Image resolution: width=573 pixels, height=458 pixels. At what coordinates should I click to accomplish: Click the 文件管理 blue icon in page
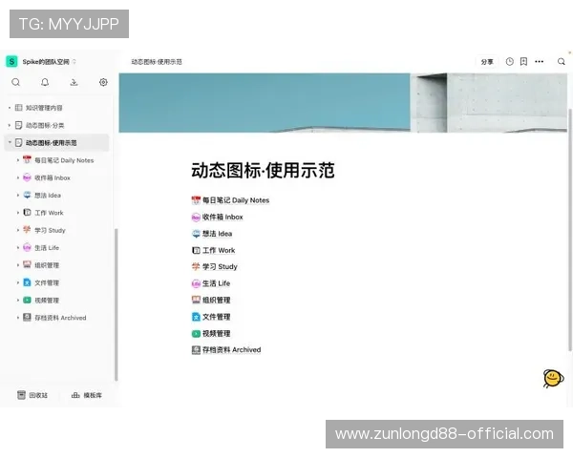(196, 317)
